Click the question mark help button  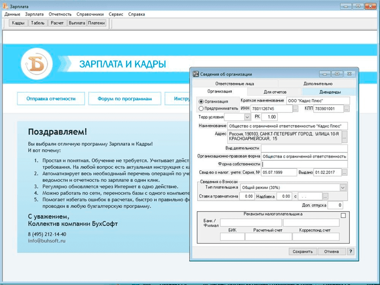(350, 251)
